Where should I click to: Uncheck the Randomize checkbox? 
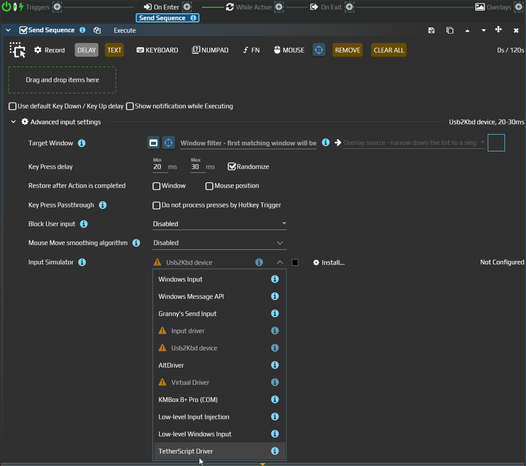pyautogui.click(x=232, y=167)
